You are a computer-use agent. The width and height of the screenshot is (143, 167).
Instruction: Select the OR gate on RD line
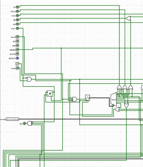click(x=129, y=18)
